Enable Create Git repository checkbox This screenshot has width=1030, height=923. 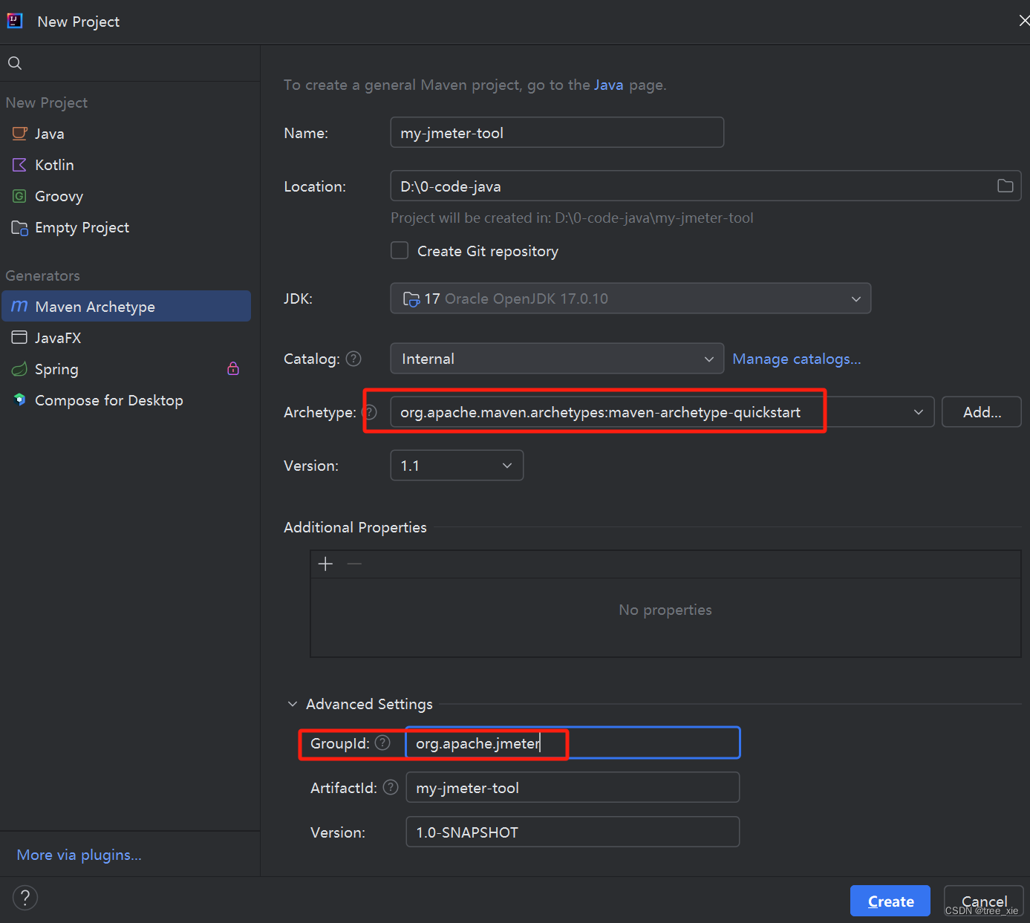click(x=400, y=250)
